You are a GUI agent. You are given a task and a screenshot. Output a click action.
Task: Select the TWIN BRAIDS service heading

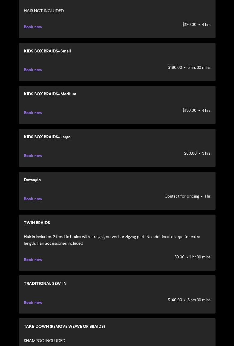point(37,223)
